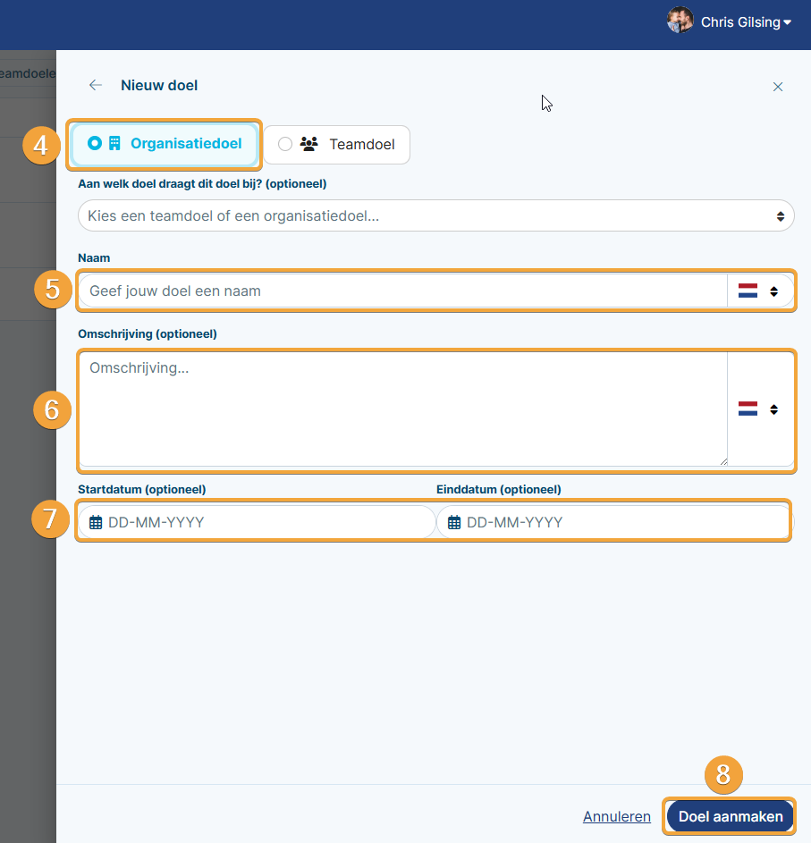The height and width of the screenshot is (843, 811).
Task: Click the Chris Gilsing profile avatar
Action: tap(680, 21)
